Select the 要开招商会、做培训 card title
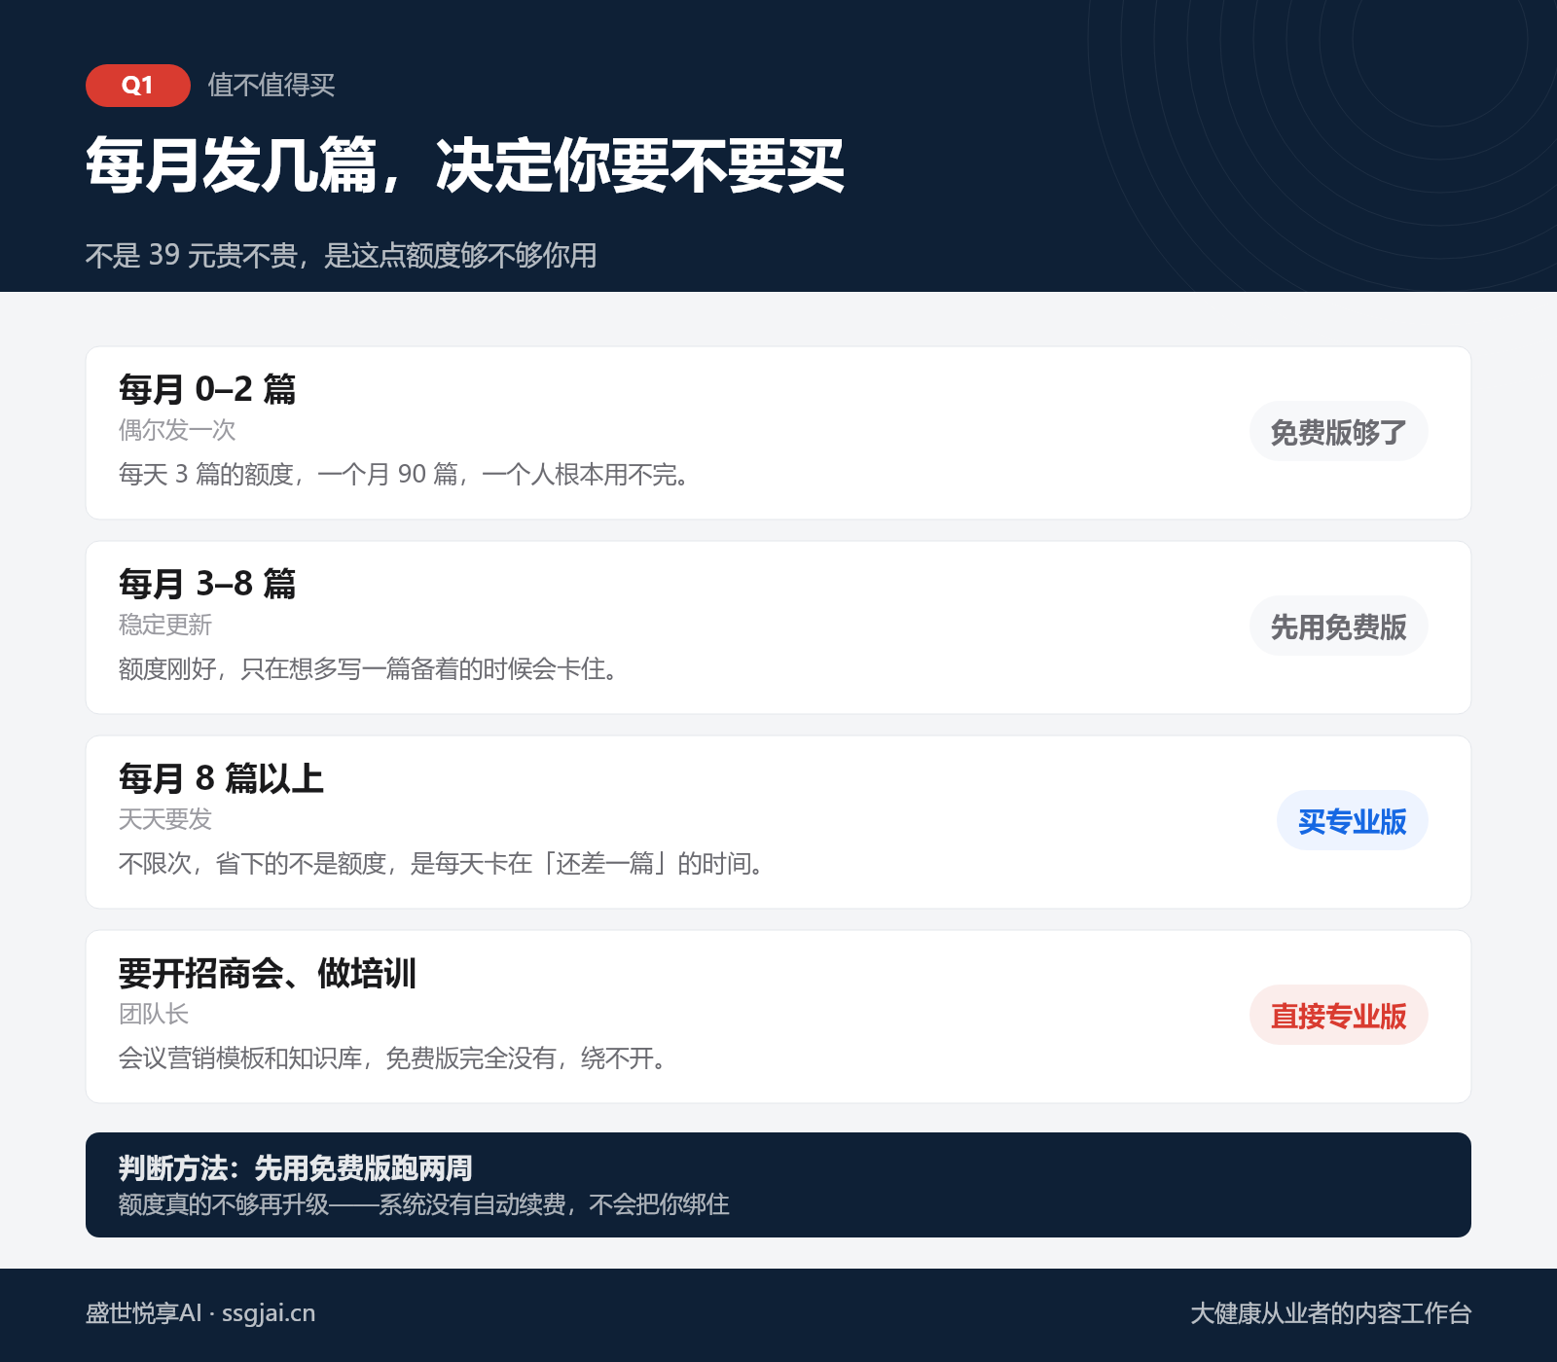 [268, 973]
